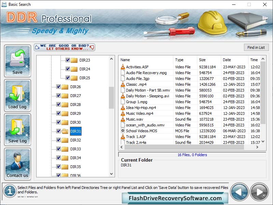Image resolution: width=273 pixels, height=205 pixels.
Task: Sort by the Size column header
Action: pos(209,60)
